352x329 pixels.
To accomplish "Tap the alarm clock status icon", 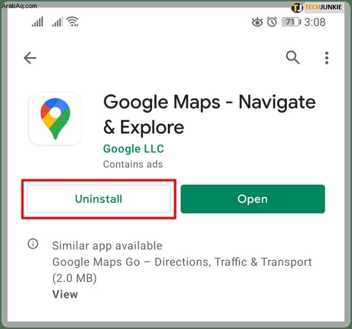I will 272,22.
